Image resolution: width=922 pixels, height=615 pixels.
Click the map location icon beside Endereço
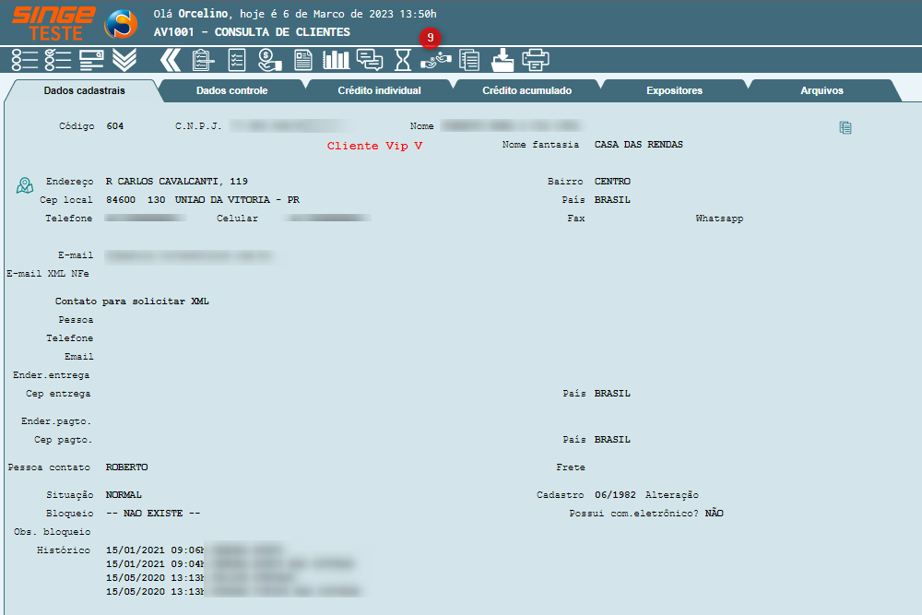(x=25, y=185)
